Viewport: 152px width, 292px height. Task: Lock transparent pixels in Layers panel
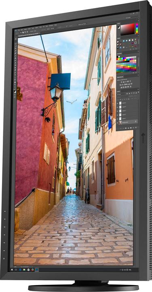[x=120, y=100]
